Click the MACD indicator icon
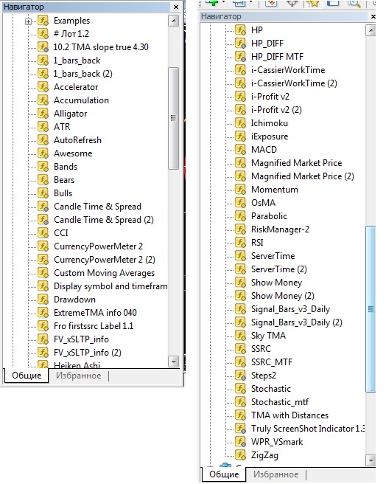Viewport: 386px width, 484px height. click(240, 149)
